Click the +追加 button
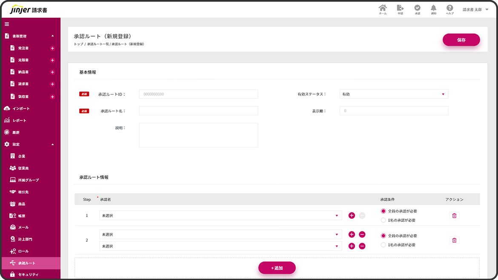 [x=277, y=268]
